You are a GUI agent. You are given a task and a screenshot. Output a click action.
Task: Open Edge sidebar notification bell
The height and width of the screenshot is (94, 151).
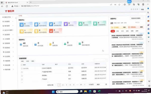click(148, 9)
